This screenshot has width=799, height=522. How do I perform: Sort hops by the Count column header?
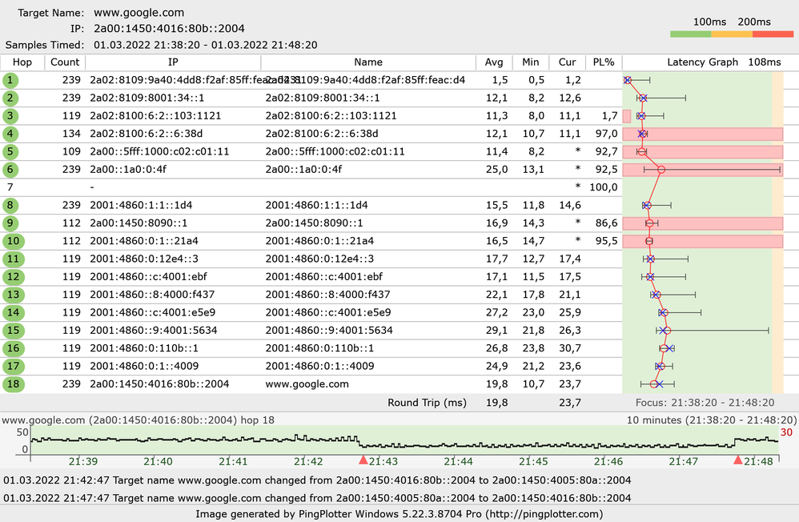pyautogui.click(x=65, y=62)
